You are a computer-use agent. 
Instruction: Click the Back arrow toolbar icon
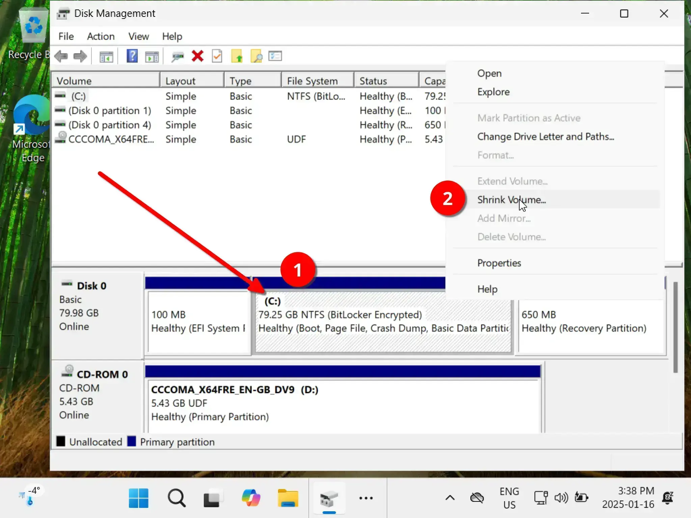61,56
